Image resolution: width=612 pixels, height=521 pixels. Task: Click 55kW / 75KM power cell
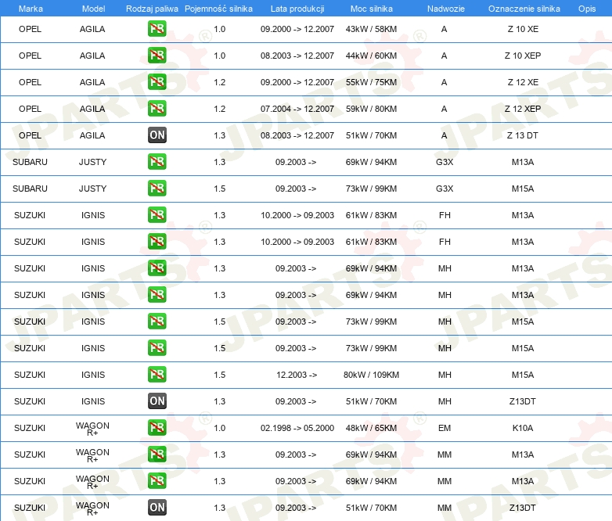(371, 82)
